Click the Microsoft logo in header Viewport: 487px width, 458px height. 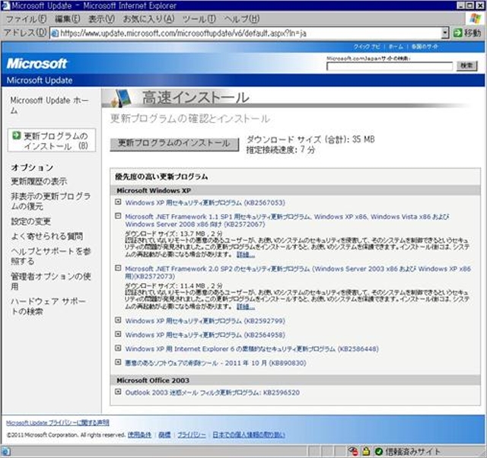pos(37,64)
